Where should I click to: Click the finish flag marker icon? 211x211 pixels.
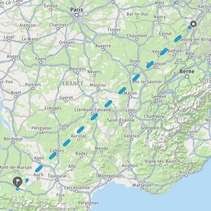18,182
